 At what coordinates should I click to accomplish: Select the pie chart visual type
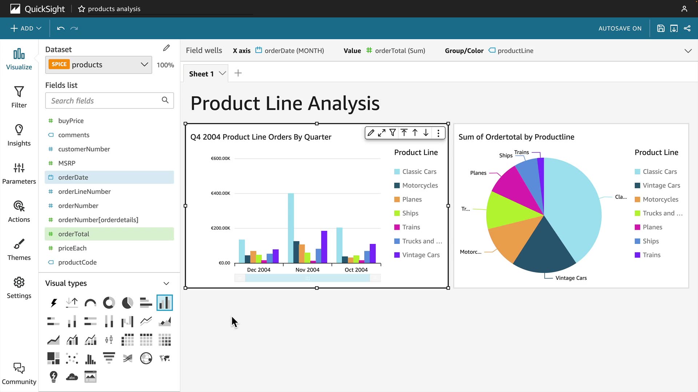(x=127, y=303)
